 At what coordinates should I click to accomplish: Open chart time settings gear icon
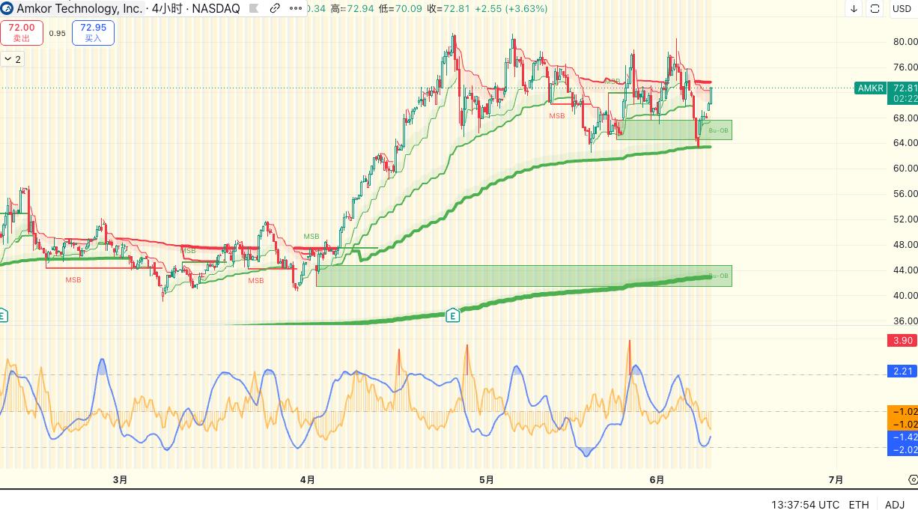914,479
